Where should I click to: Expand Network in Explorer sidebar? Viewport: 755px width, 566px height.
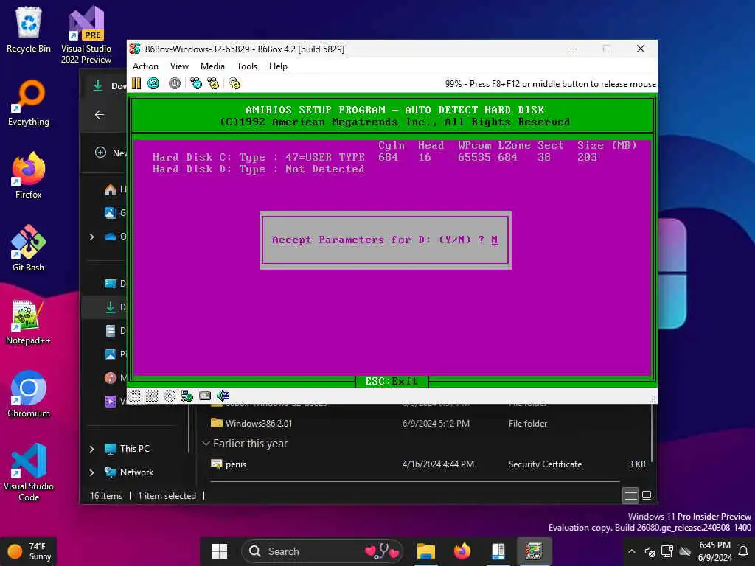pos(91,472)
